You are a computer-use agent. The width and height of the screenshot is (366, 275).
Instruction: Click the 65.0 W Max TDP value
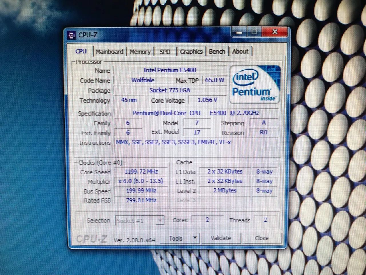[214, 80]
